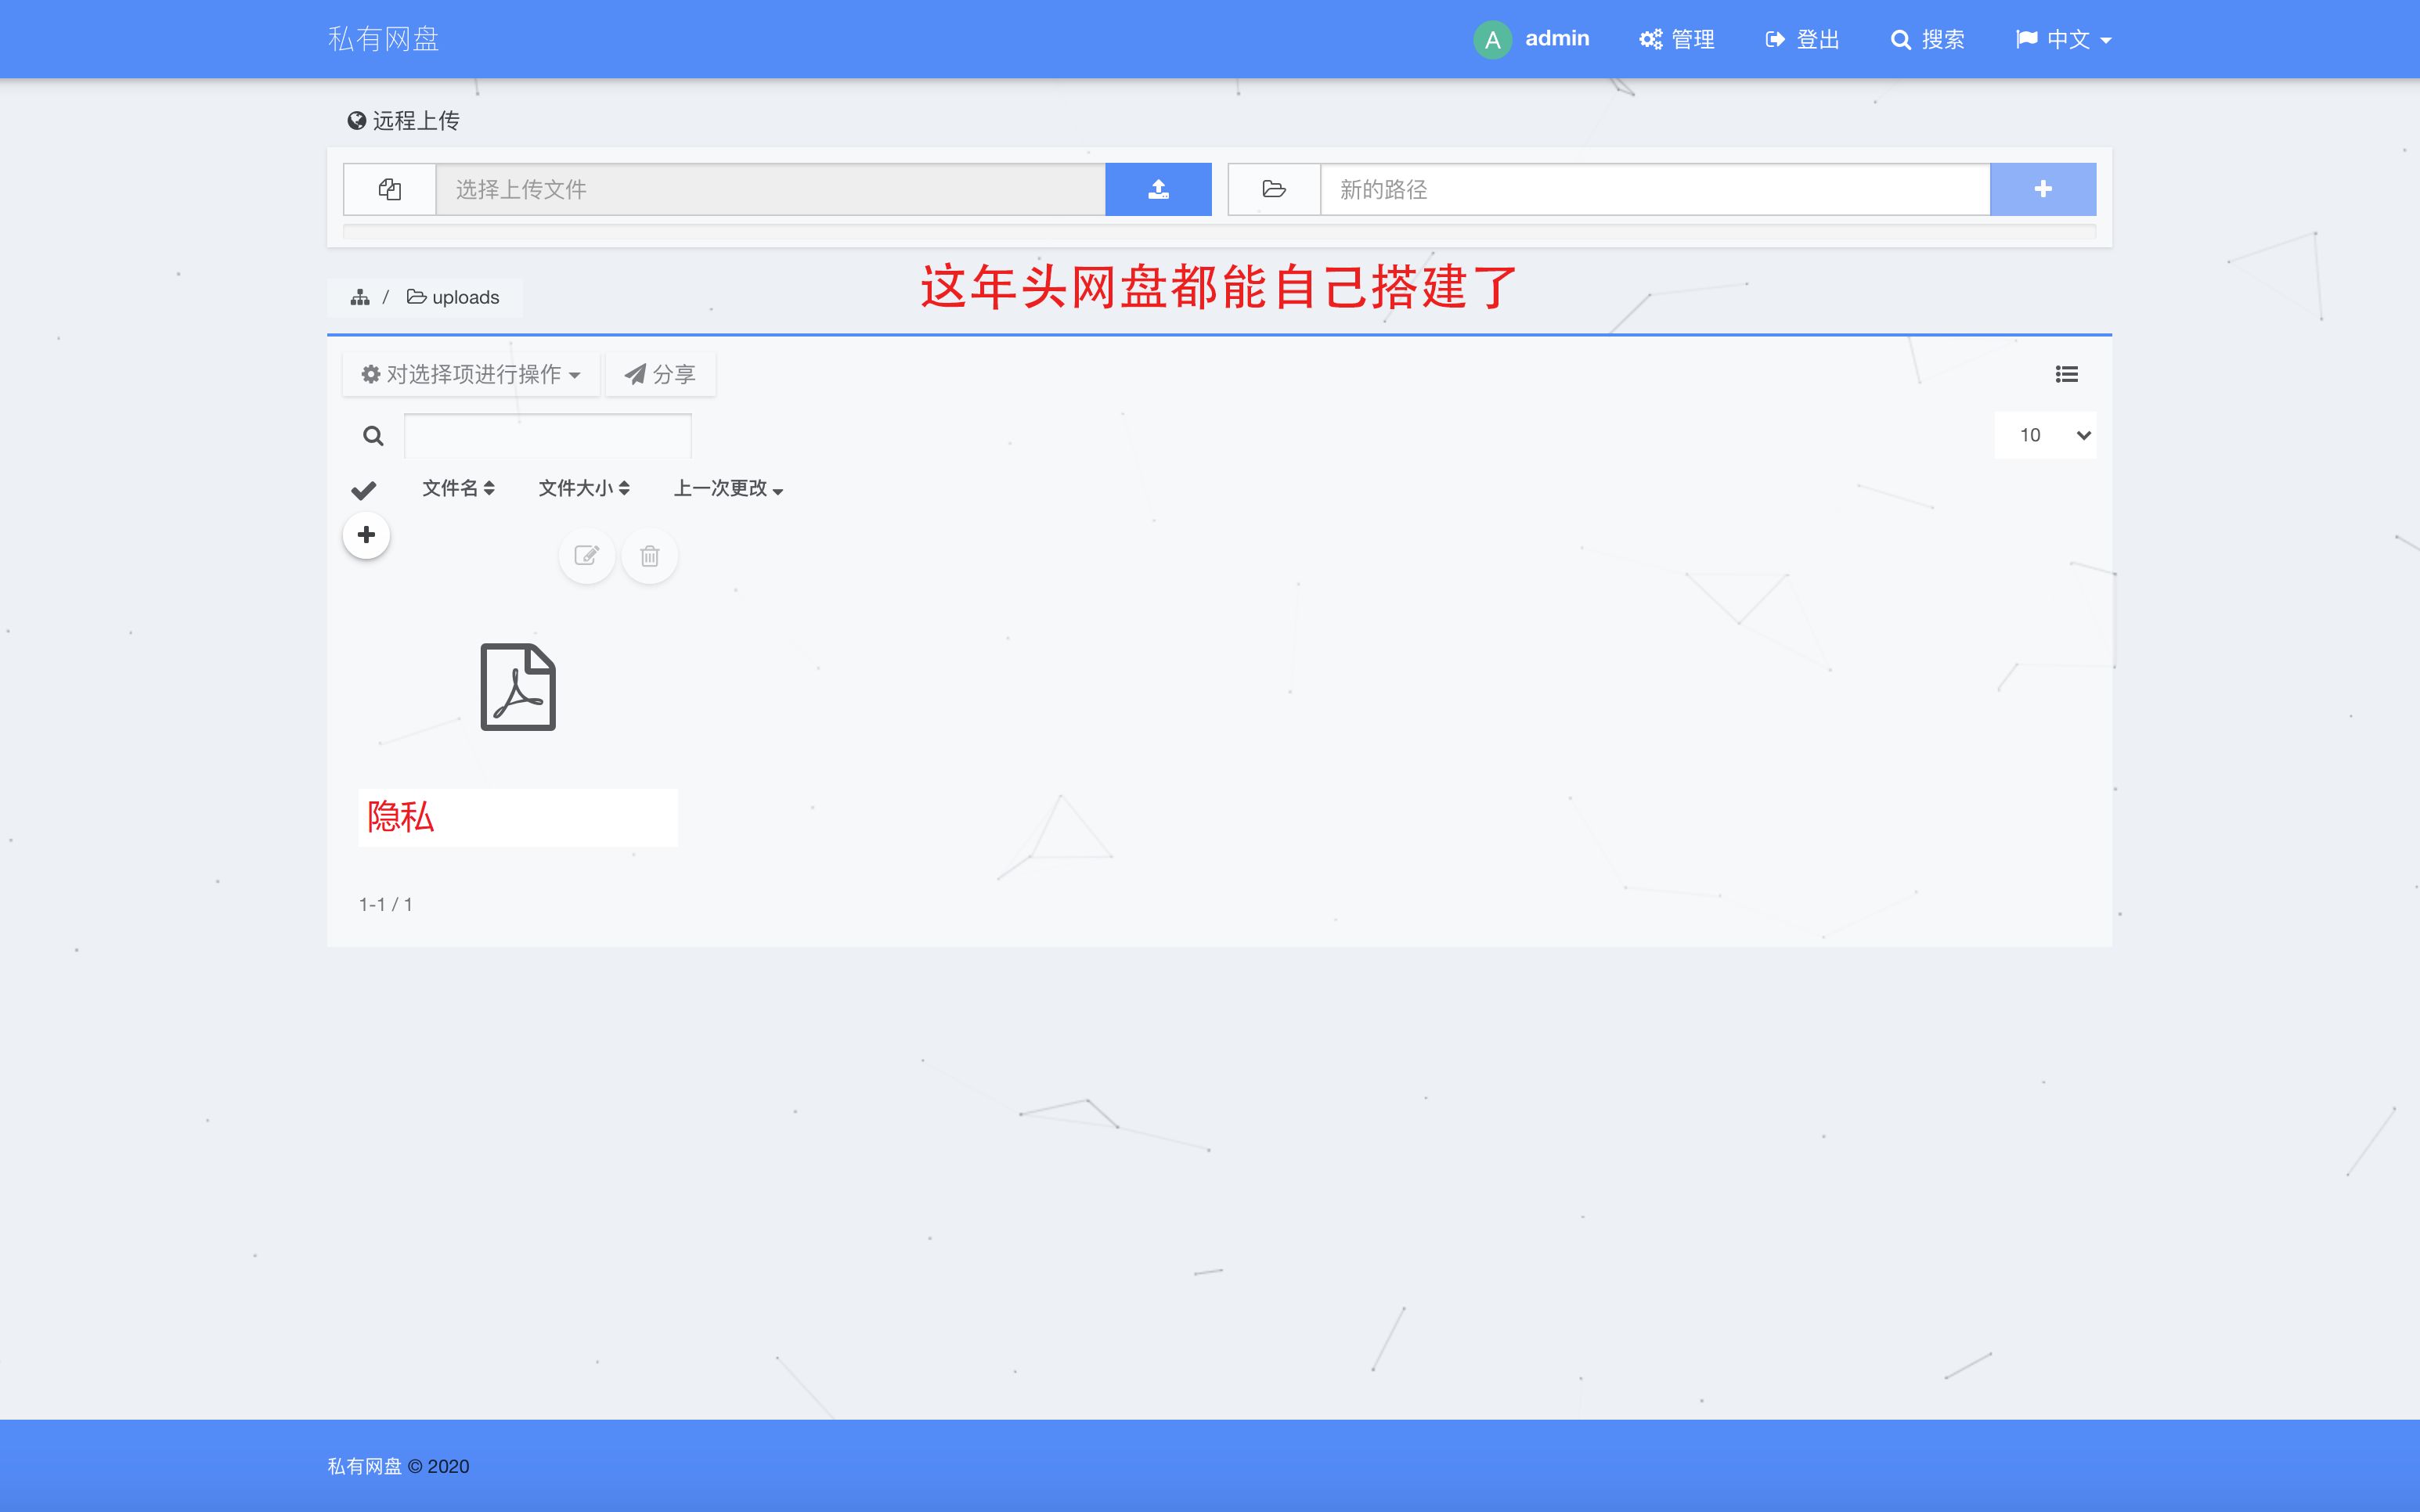Sort by 文件大小 column
2420x1512 pixels.
584,488
